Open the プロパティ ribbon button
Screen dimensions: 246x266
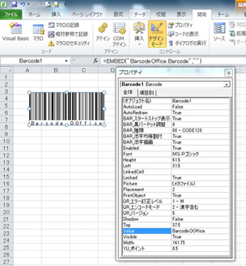(x=180, y=25)
